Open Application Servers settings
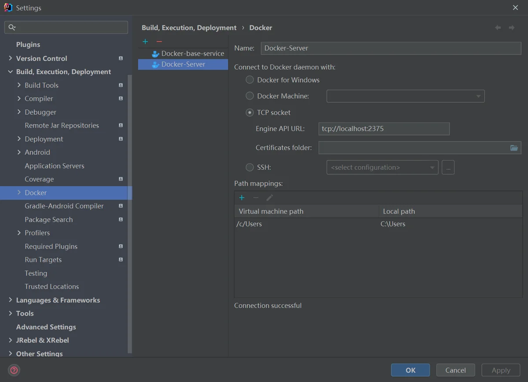Image resolution: width=528 pixels, height=382 pixels. [x=55, y=166]
